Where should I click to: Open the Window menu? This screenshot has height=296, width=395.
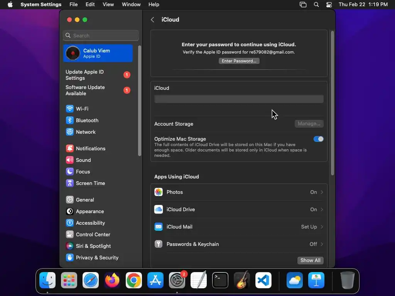(x=131, y=5)
